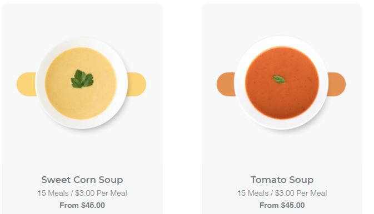This screenshot has height=214, width=374.
Task: Click Tomato Soup 15 Meals per-meal text
Action: pos(282,193)
